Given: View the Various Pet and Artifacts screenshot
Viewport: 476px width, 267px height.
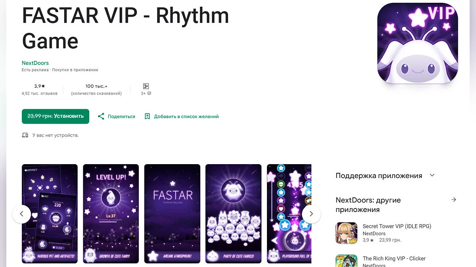Looking at the screenshot, I should point(50,214).
